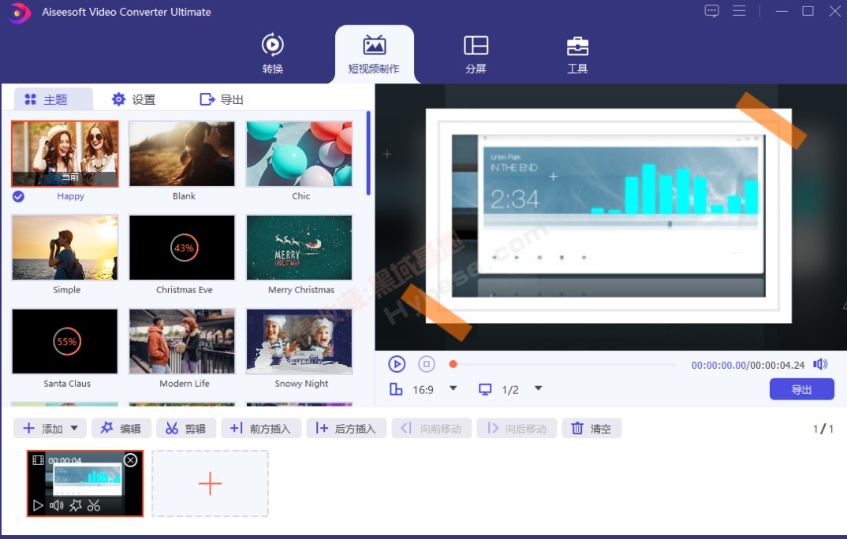847x539 pixels.
Task: Remove the clip using its X button
Action: click(x=131, y=460)
